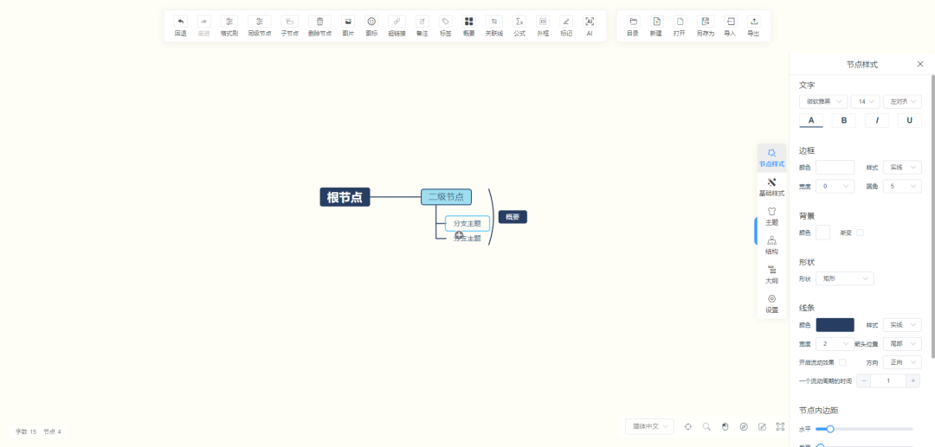Click the edit mode pencil icon
935x447 pixels.
(x=762, y=426)
